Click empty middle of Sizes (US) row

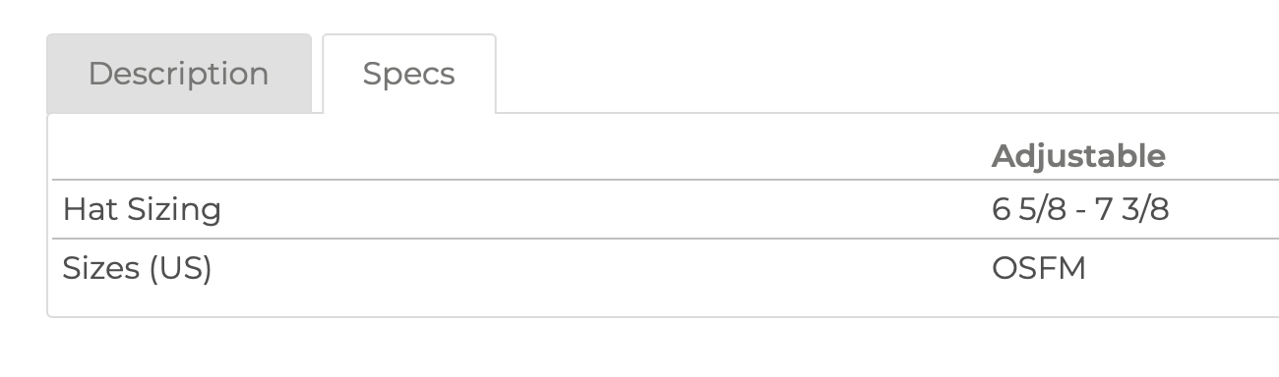click(x=600, y=268)
